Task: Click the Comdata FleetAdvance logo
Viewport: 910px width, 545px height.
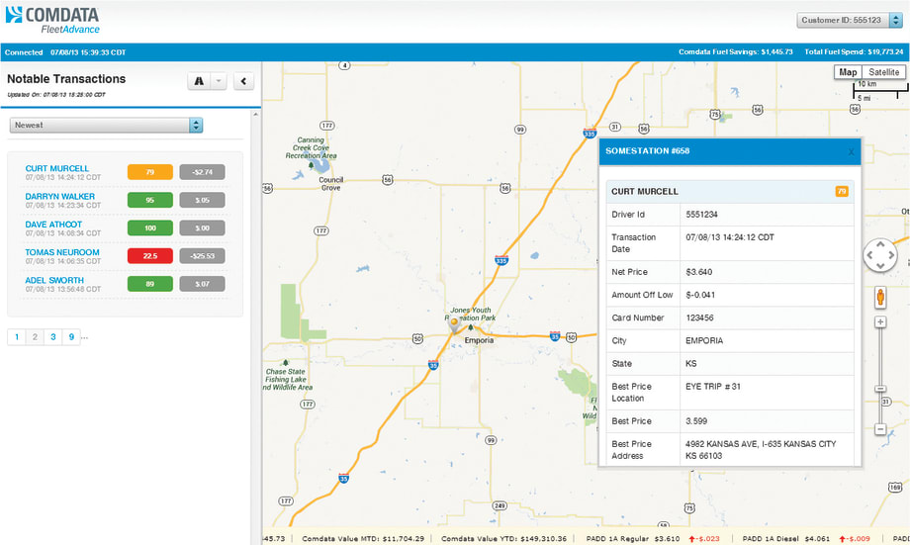Action: (x=52, y=20)
